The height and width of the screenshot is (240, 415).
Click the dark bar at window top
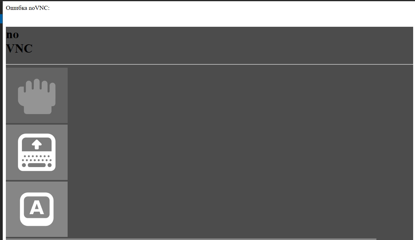click(x=207, y=1)
